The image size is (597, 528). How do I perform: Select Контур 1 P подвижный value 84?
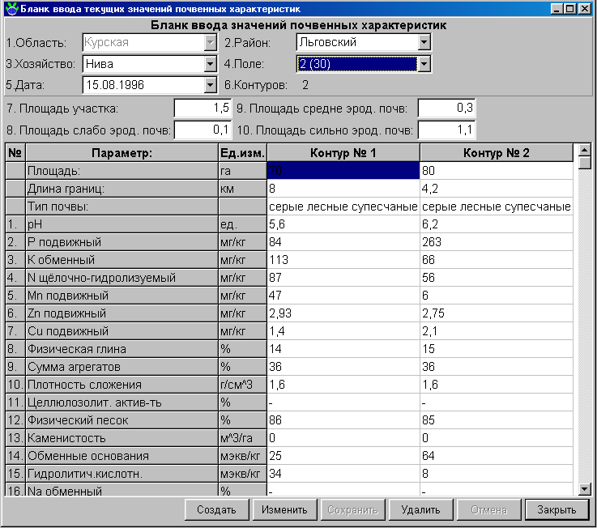[343, 242]
